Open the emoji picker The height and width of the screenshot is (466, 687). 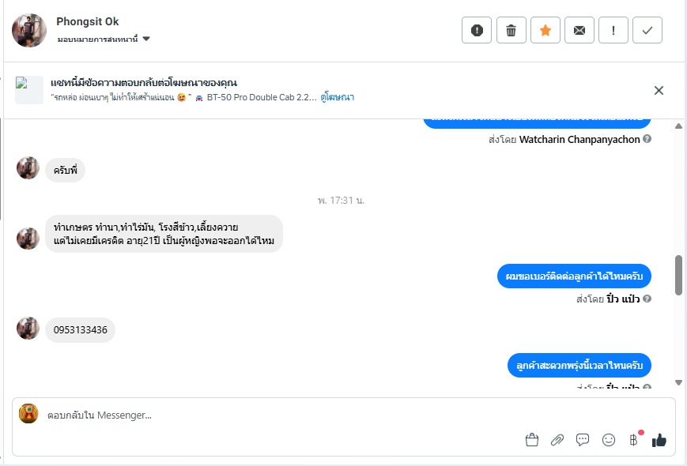[608, 440]
